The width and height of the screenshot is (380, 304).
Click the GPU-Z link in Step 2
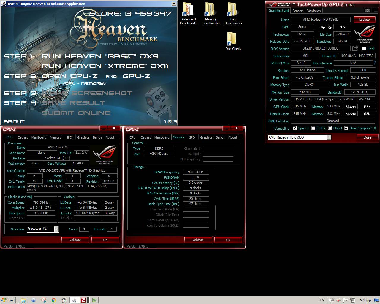click(x=136, y=76)
